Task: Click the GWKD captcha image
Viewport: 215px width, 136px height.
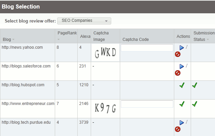Action: (105, 52)
